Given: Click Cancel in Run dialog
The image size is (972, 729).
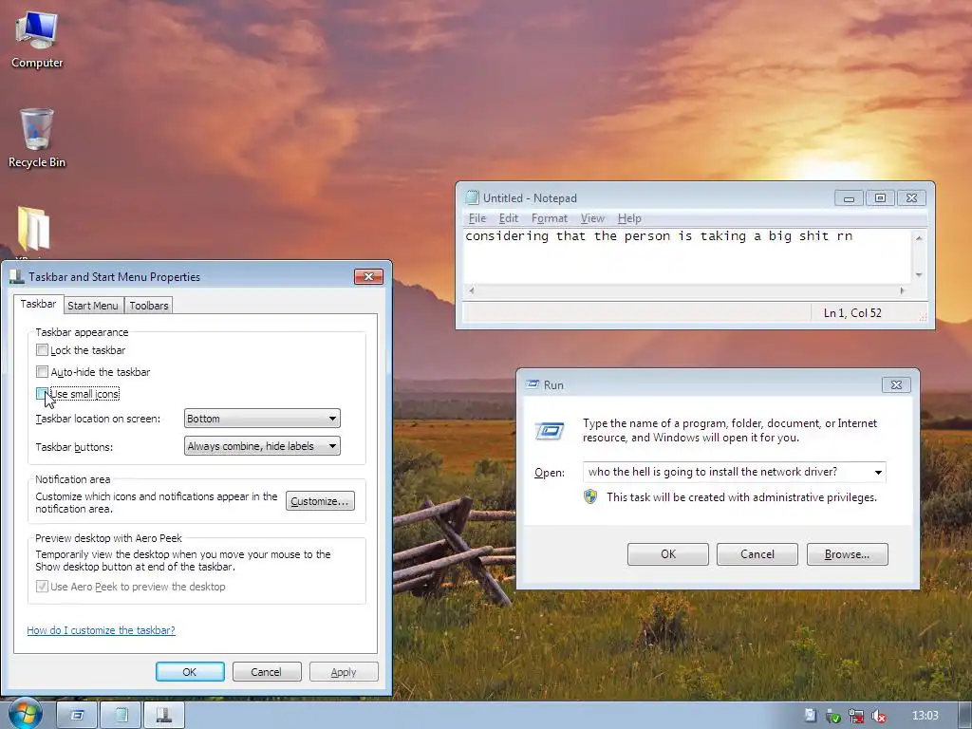Looking at the screenshot, I should point(757,554).
